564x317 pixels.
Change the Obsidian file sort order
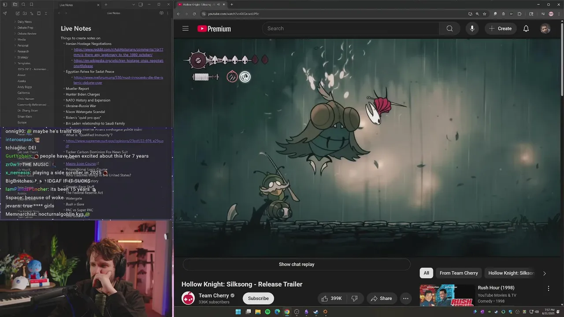[x=32, y=14]
